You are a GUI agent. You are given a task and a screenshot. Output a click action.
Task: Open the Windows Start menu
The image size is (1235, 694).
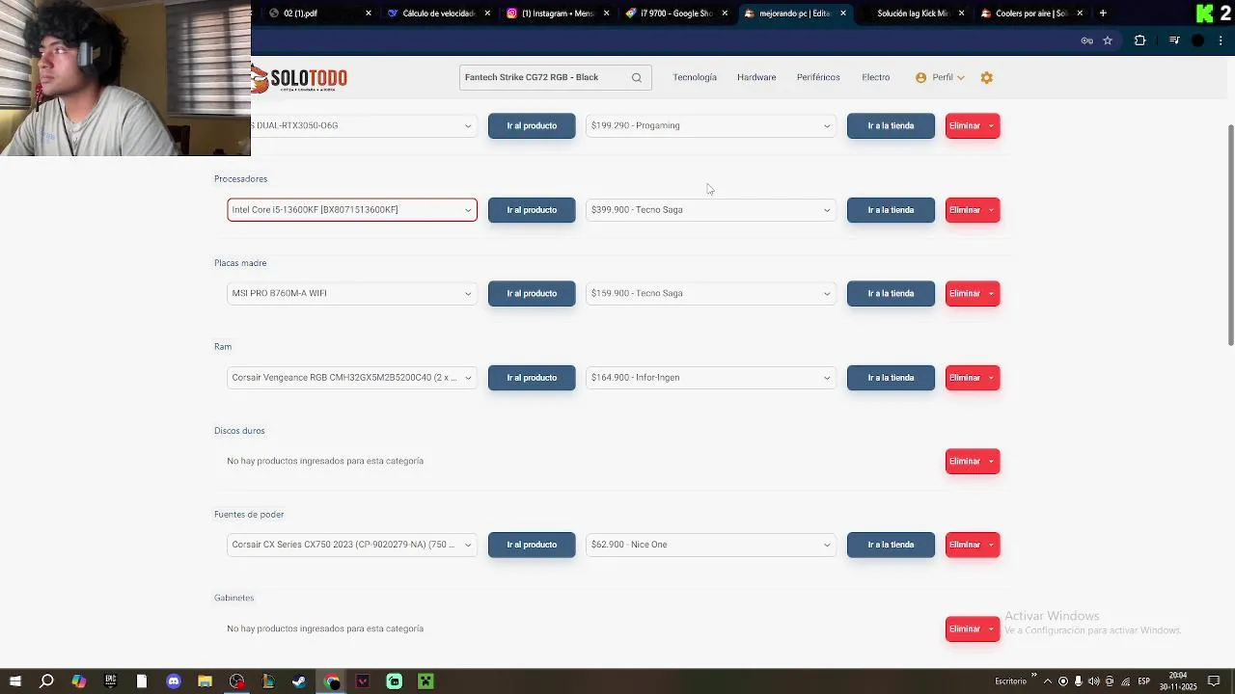click(x=15, y=681)
